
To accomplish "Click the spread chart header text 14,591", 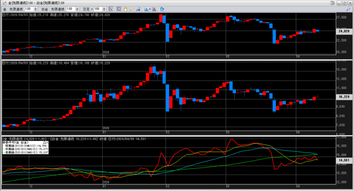I will click(141, 139).
